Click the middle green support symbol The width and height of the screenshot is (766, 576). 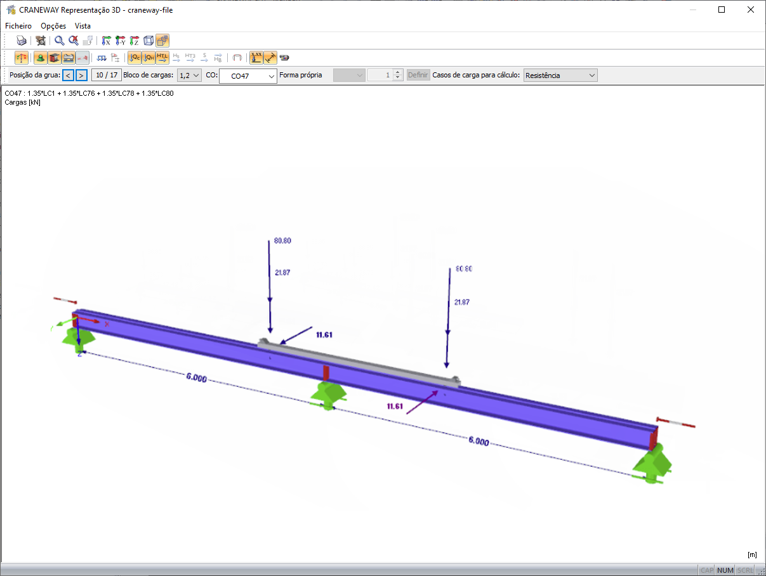[x=327, y=396]
